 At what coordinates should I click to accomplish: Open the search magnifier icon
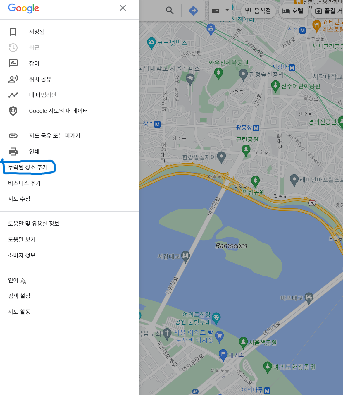click(x=170, y=10)
